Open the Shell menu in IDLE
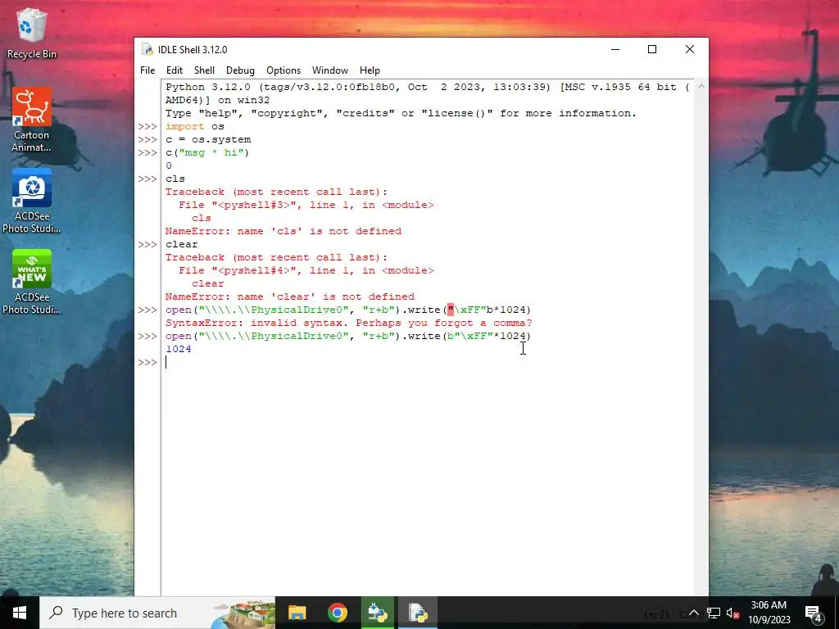Screen dimensions: 839x629 tap(204, 70)
